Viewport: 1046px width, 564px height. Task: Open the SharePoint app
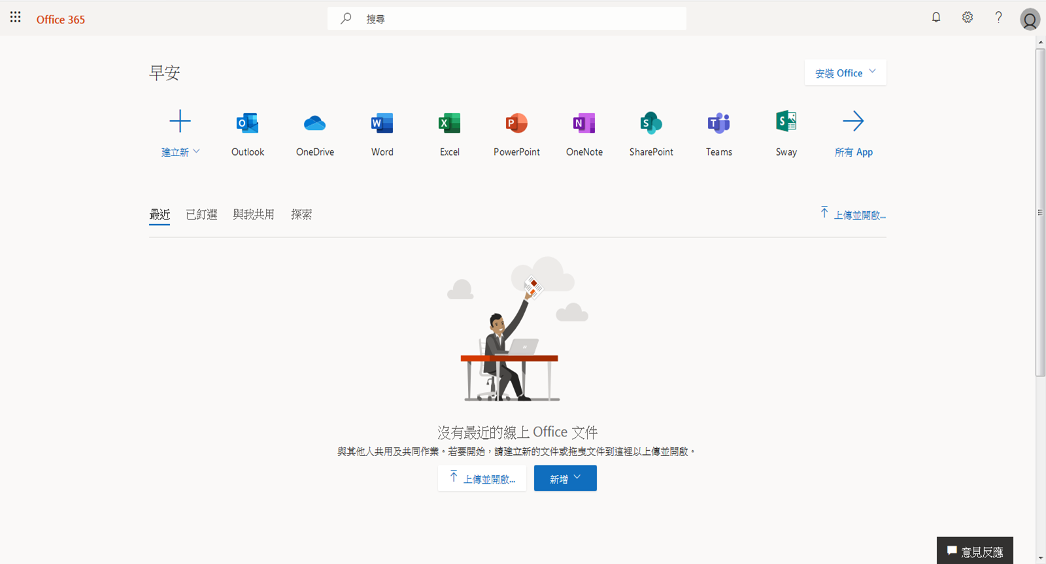coord(651,134)
